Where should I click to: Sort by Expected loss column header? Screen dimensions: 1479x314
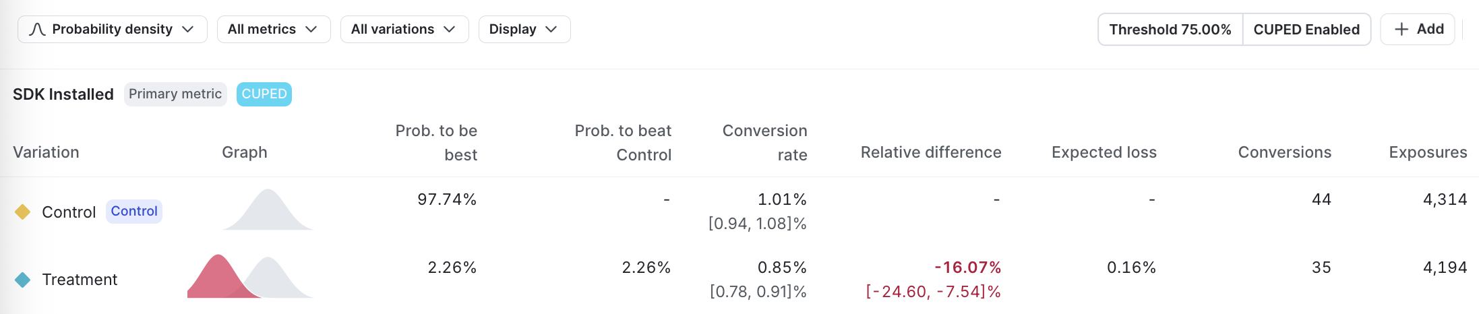pos(1104,152)
